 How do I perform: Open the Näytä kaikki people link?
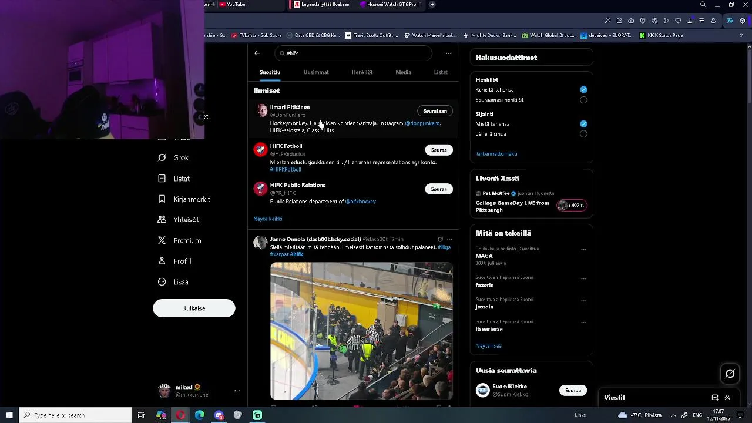pos(268,219)
